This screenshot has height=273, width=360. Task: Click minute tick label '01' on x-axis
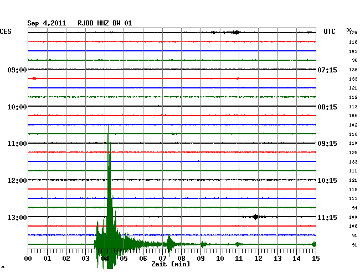click(47, 259)
